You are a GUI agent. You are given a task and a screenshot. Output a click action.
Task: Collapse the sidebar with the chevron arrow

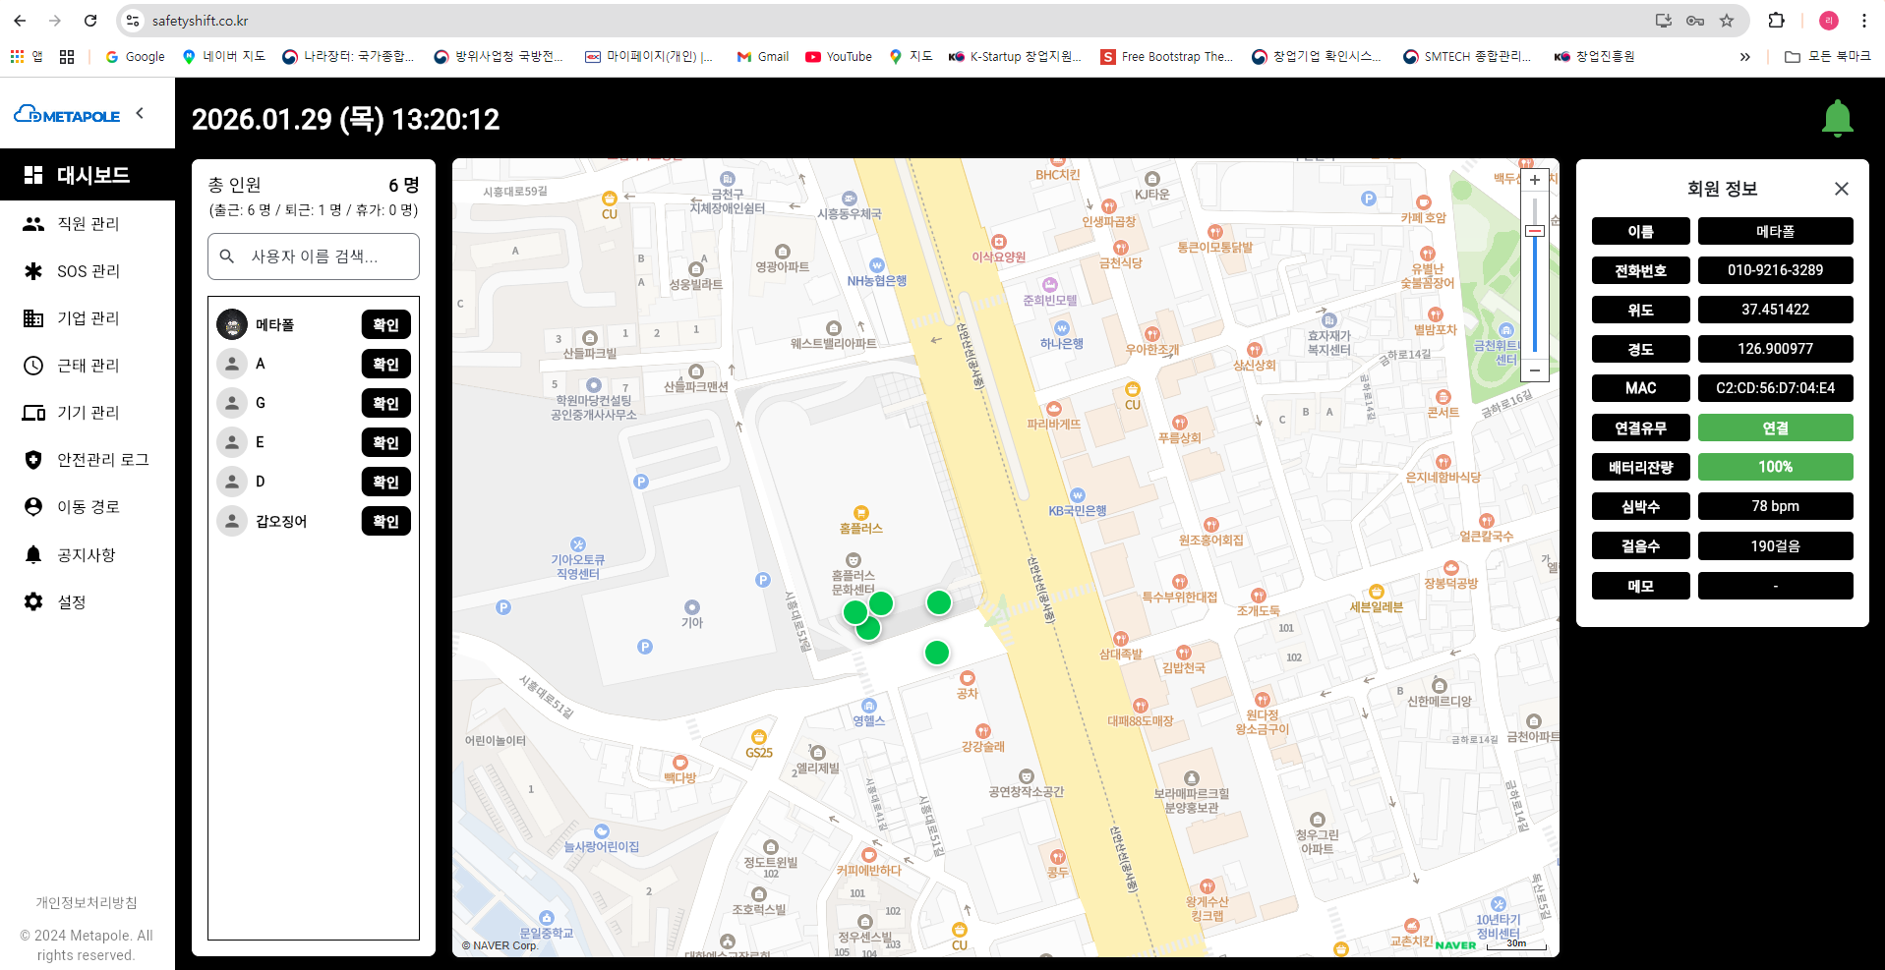click(x=140, y=113)
